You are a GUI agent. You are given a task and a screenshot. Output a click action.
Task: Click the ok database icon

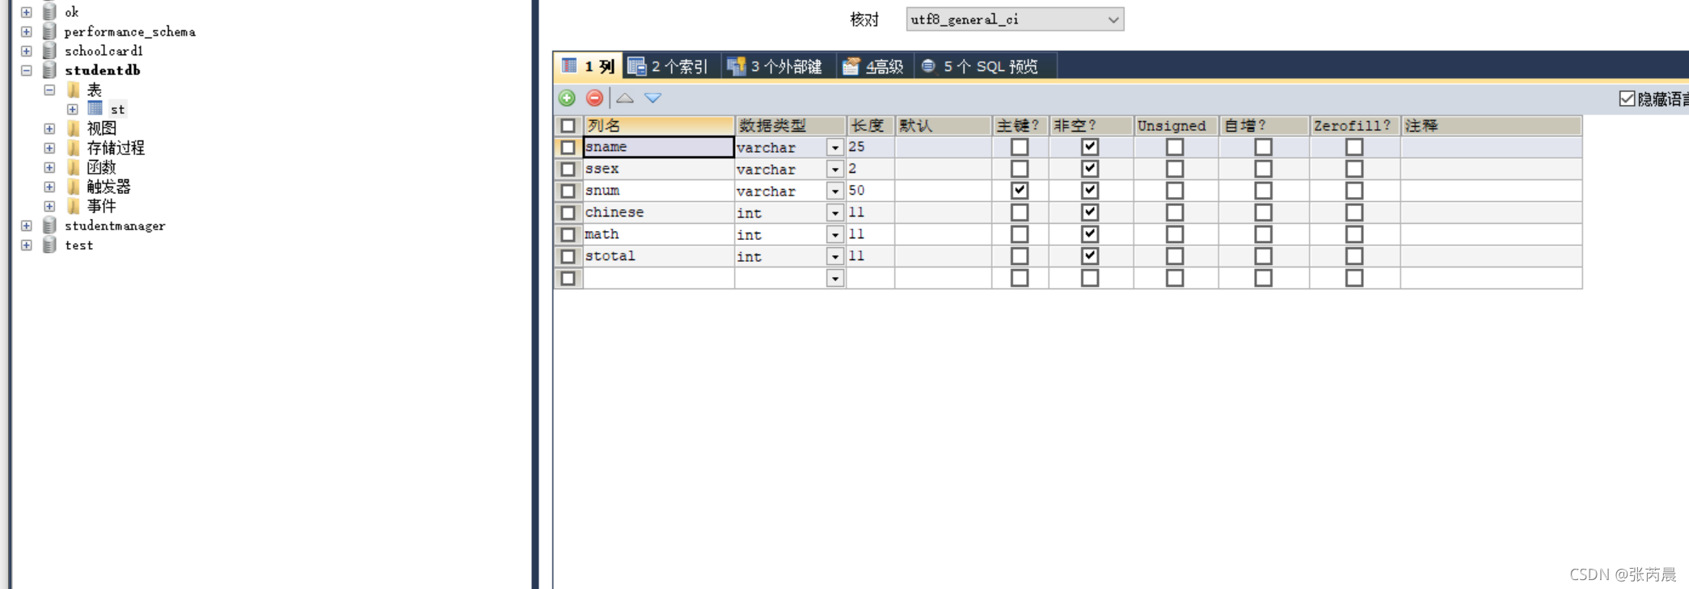[49, 11]
